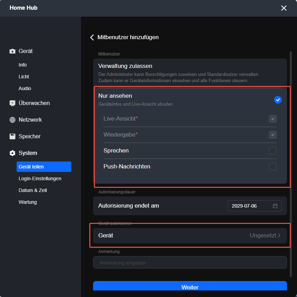The width and height of the screenshot is (297, 297).
Task: Open Wartung in sidebar
Action: point(28,202)
